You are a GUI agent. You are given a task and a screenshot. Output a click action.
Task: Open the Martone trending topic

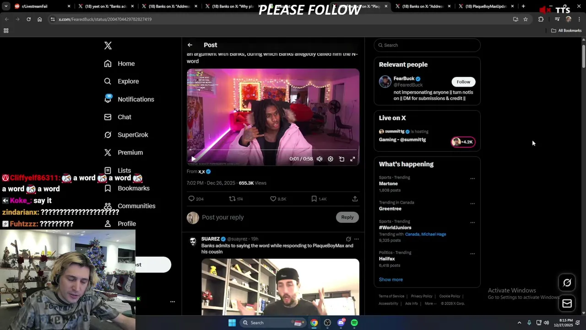coord(388,184)
